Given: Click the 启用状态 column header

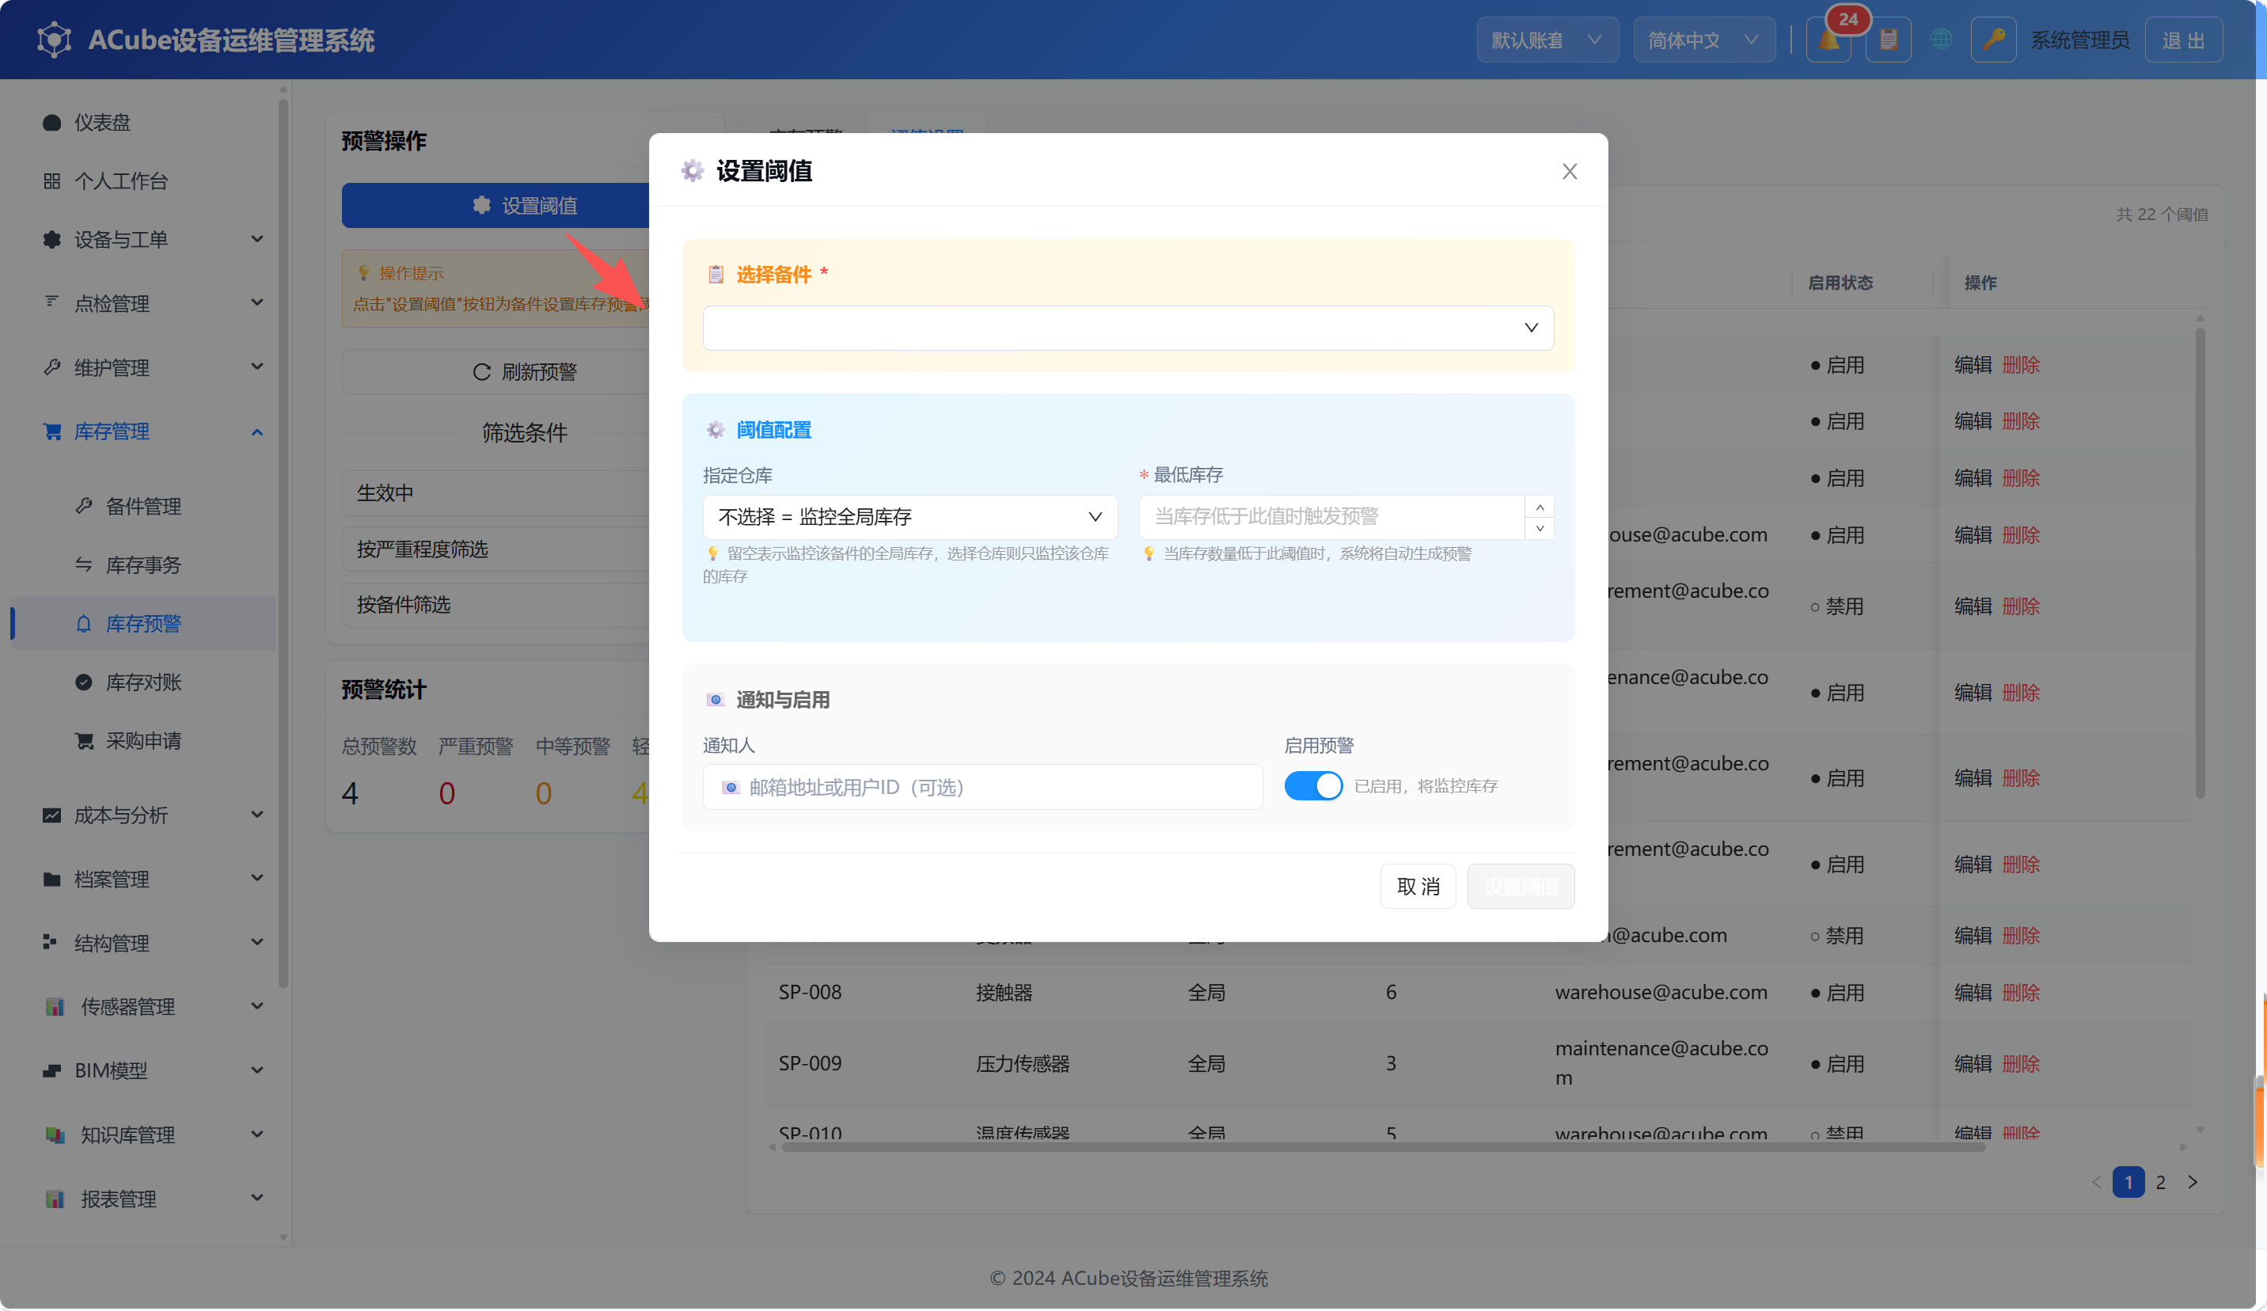Looking at the screenshot, I should pos(1840,283).
